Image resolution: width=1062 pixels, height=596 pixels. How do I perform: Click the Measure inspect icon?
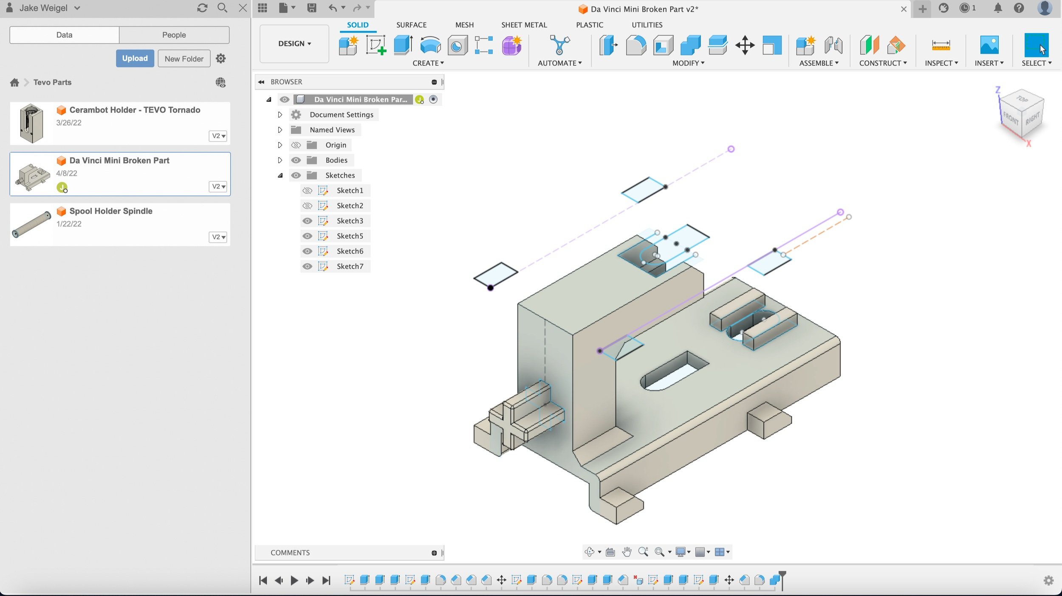point(941,45)
